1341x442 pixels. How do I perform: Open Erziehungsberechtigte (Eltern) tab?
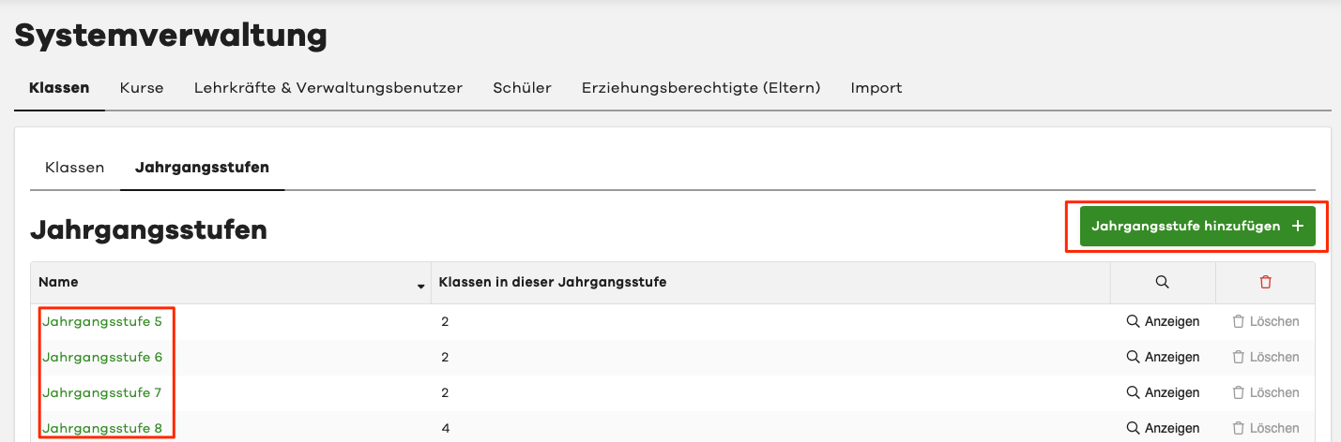(701, 88)
